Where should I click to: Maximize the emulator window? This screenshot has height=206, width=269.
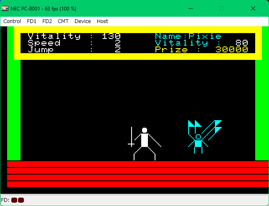[222, 8]
